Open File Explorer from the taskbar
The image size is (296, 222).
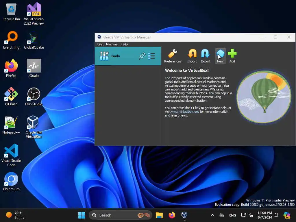point(159,215)
